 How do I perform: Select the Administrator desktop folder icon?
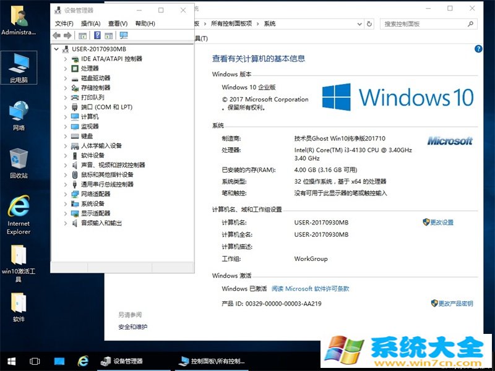coord(19,20)
